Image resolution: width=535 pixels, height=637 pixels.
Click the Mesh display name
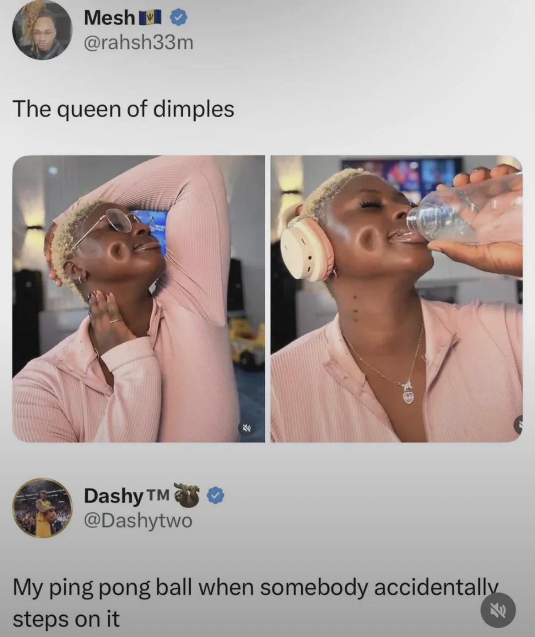(109, 18)
